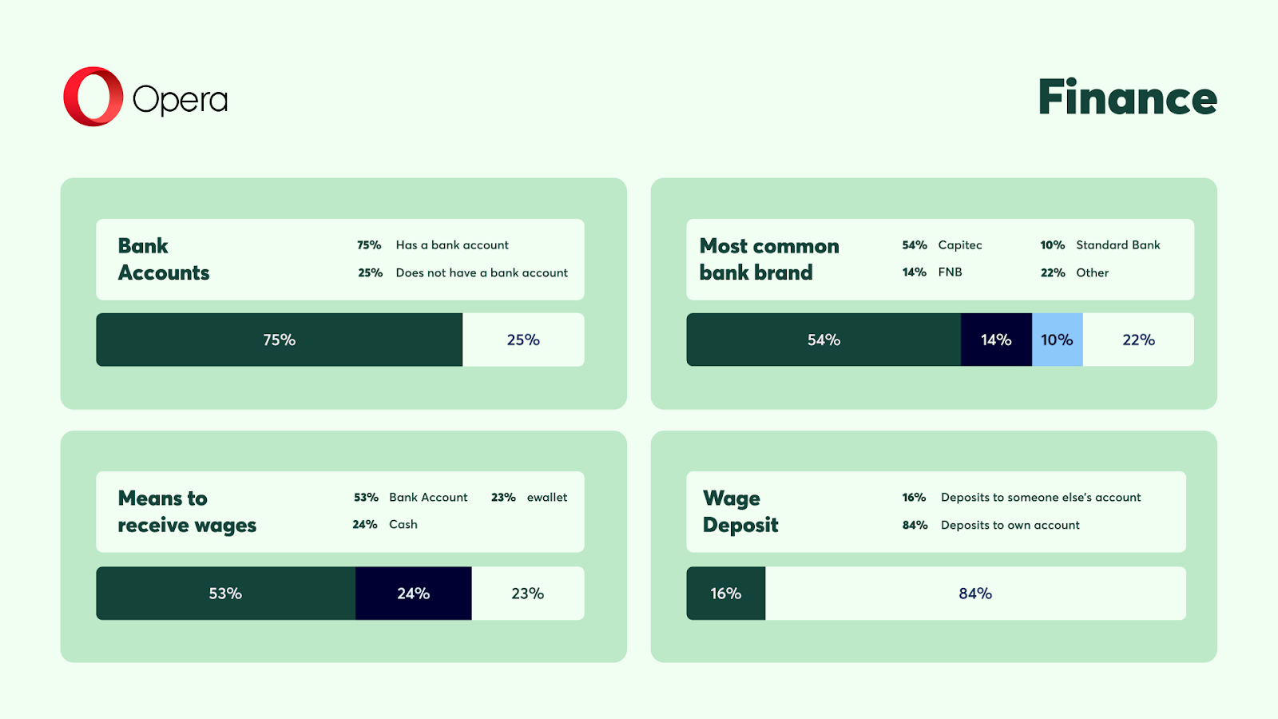The image size is (1278, 719).
Task: Click the 24% navy Cash segment
Action: [x=413, y=594]
